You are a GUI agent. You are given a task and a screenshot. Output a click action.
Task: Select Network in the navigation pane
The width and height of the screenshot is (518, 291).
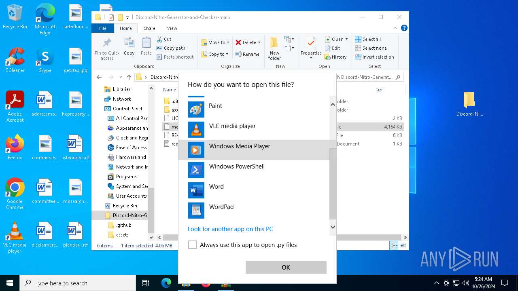pyautogui.click(x=118, y=99)
